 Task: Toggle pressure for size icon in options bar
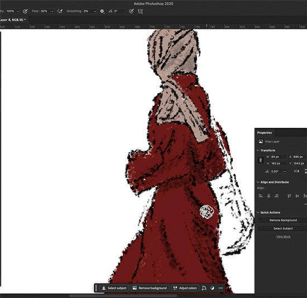point(131,11)
